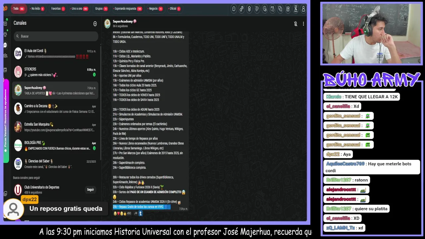Select the No leído filter tab
425x239 pixels.
point(38,9)
